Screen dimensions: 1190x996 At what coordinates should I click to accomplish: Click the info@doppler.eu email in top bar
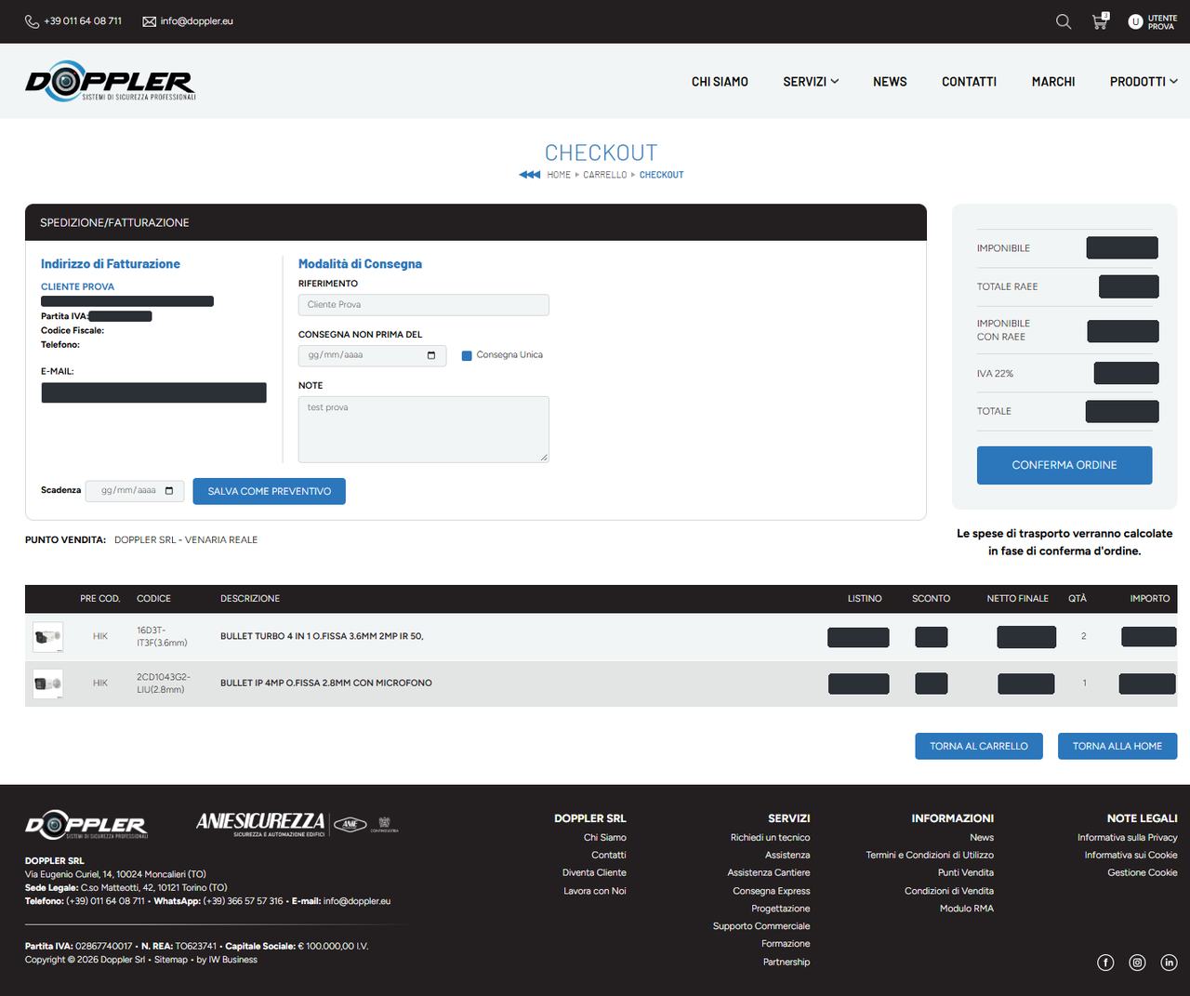click(196, 21)
